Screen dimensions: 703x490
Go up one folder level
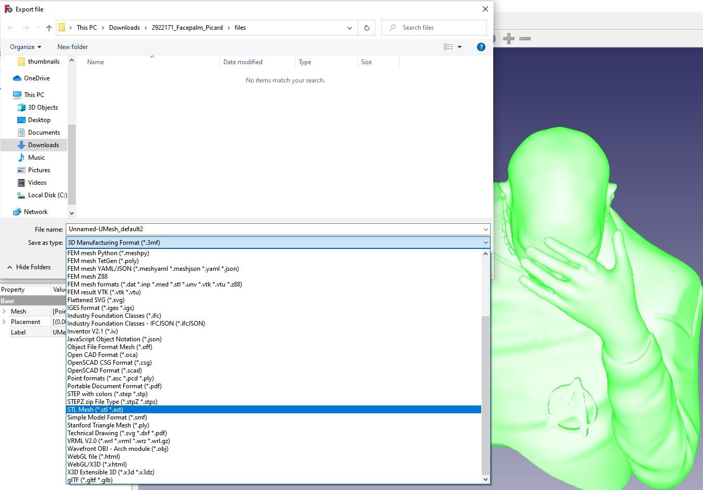[x=49, y=28]
